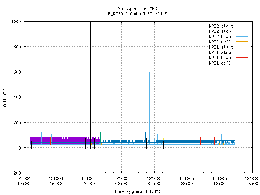
Task: Click the x-axis tick '121005 12:00'
Action: coord(219,181)
